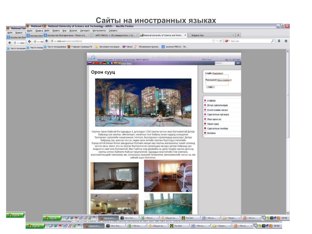Open the Сургалтын төлбөр sidebar item

click(x=218, y=129)
